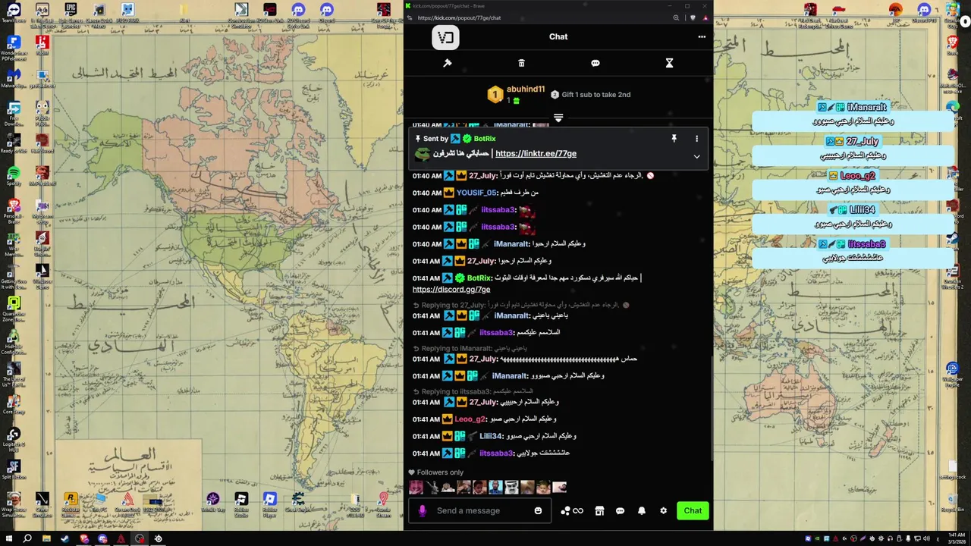Click username Lilli34 in chat
Image resolution: width=971 pixels, height=546 pixels.
point(491,436)
